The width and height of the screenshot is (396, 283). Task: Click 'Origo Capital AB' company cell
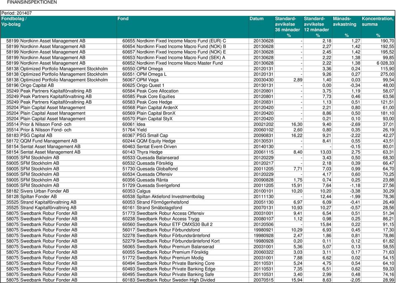[x=37, y=86]
